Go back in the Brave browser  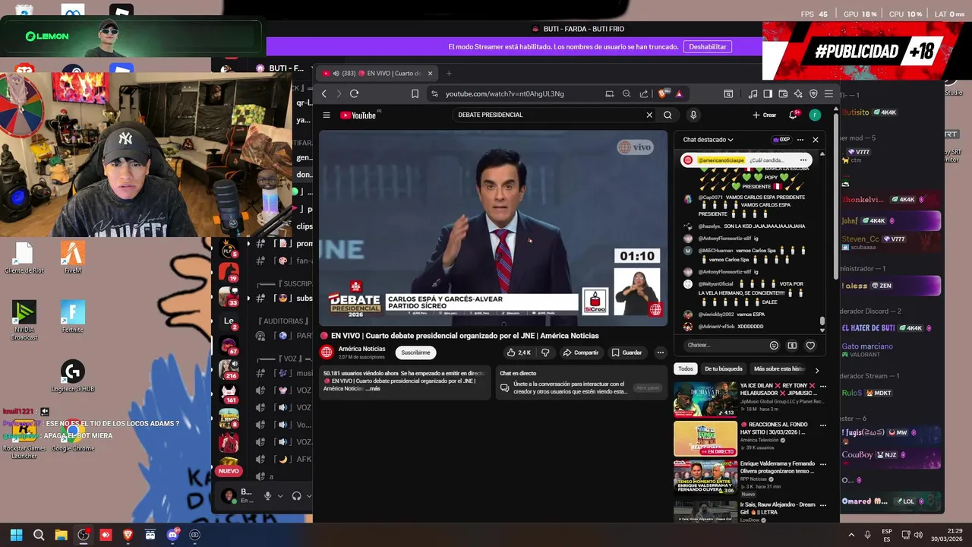[x=323, y=93]
